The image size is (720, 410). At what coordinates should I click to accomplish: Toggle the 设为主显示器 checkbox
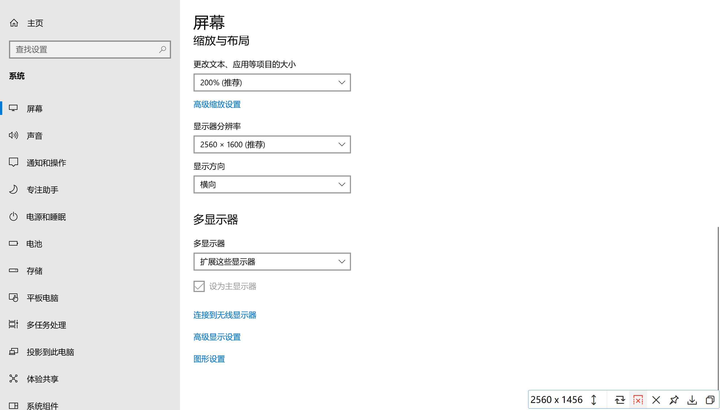tap(199, 286)
